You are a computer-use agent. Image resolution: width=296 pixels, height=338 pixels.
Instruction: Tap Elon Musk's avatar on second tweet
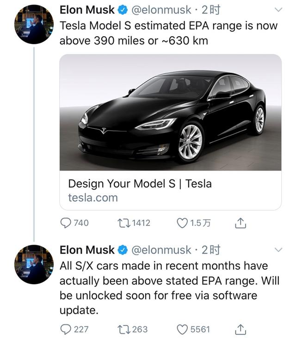pos(34,264)
